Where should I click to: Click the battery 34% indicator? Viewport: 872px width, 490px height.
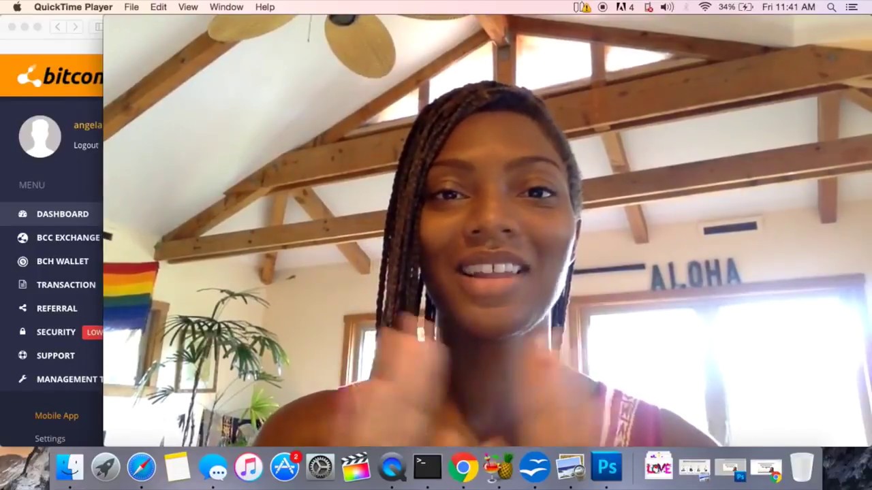click(736, 7)
